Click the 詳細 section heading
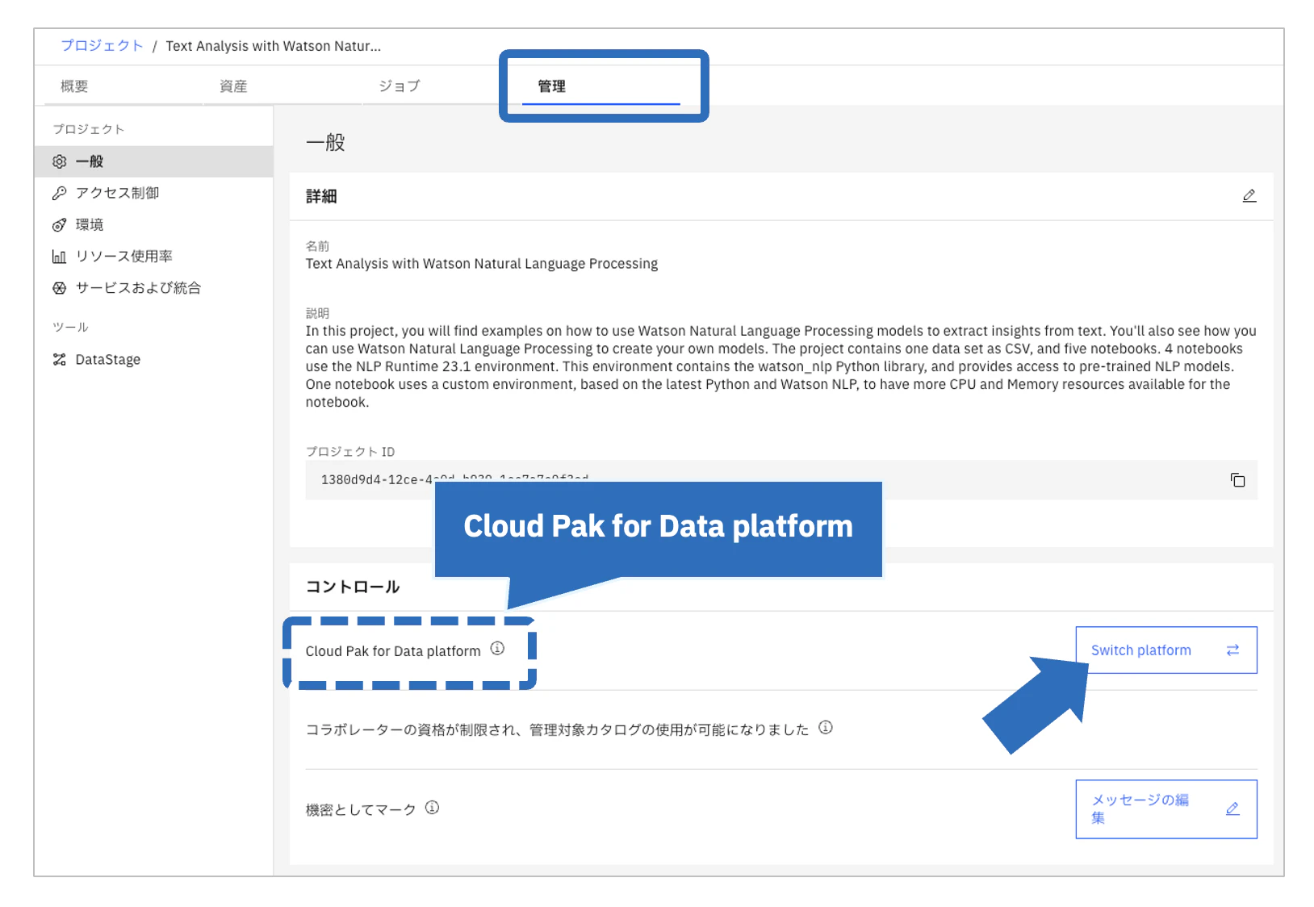This screenshot has height=907, width=1314. pos(321,196)
